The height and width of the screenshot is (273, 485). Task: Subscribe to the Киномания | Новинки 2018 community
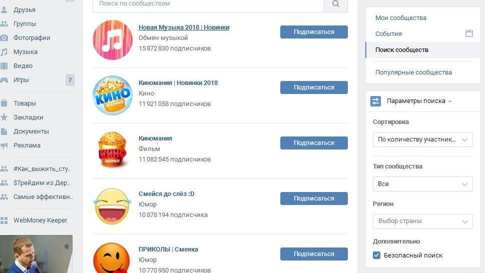pyautogui.click(x=314, y=87)
